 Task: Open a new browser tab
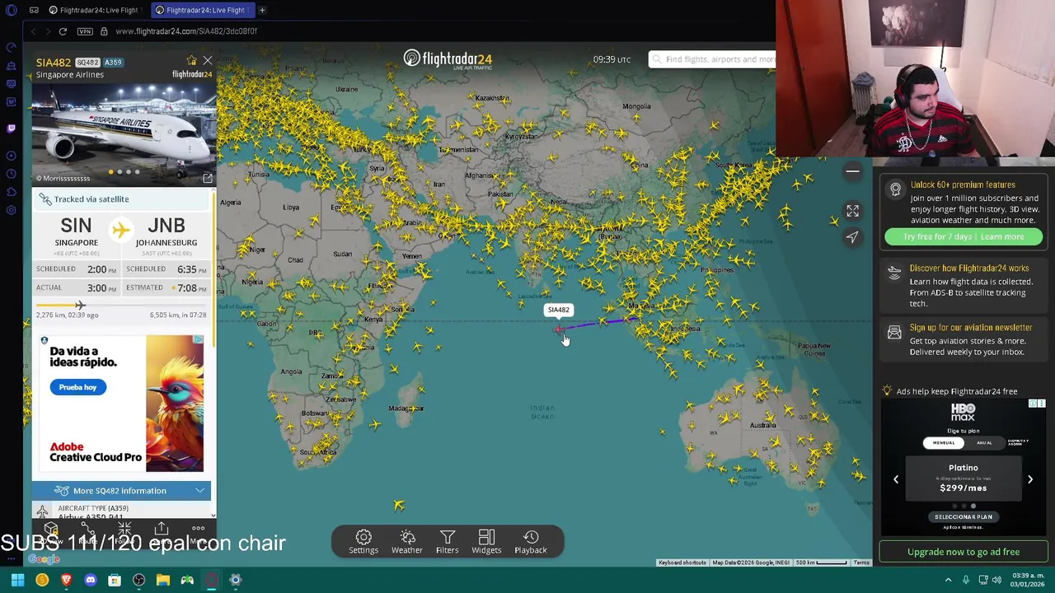[262, 10]
